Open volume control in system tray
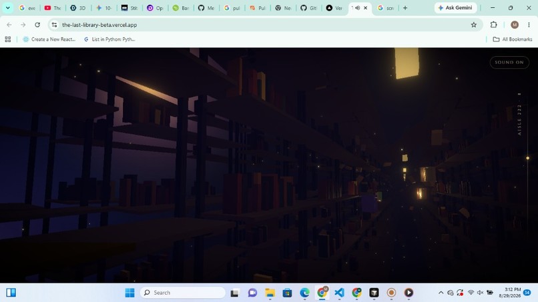This screenshot has width=538, height=302. 481,293
